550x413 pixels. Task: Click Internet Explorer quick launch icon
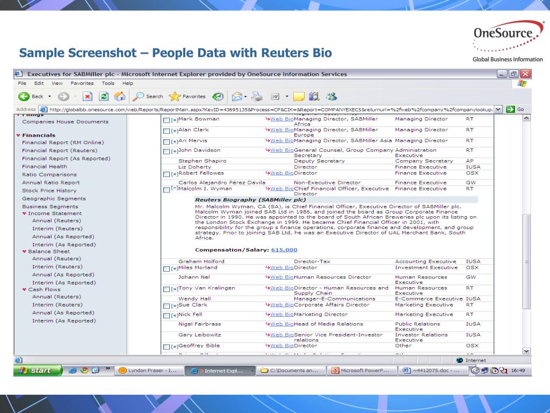pyautogui.click(x=73, y=370)
